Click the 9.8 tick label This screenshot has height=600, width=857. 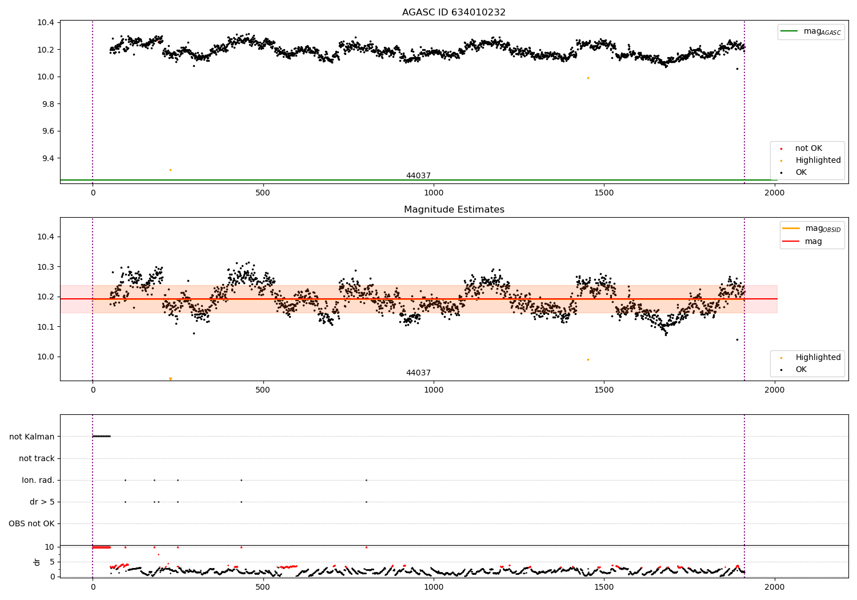point(47,104)
